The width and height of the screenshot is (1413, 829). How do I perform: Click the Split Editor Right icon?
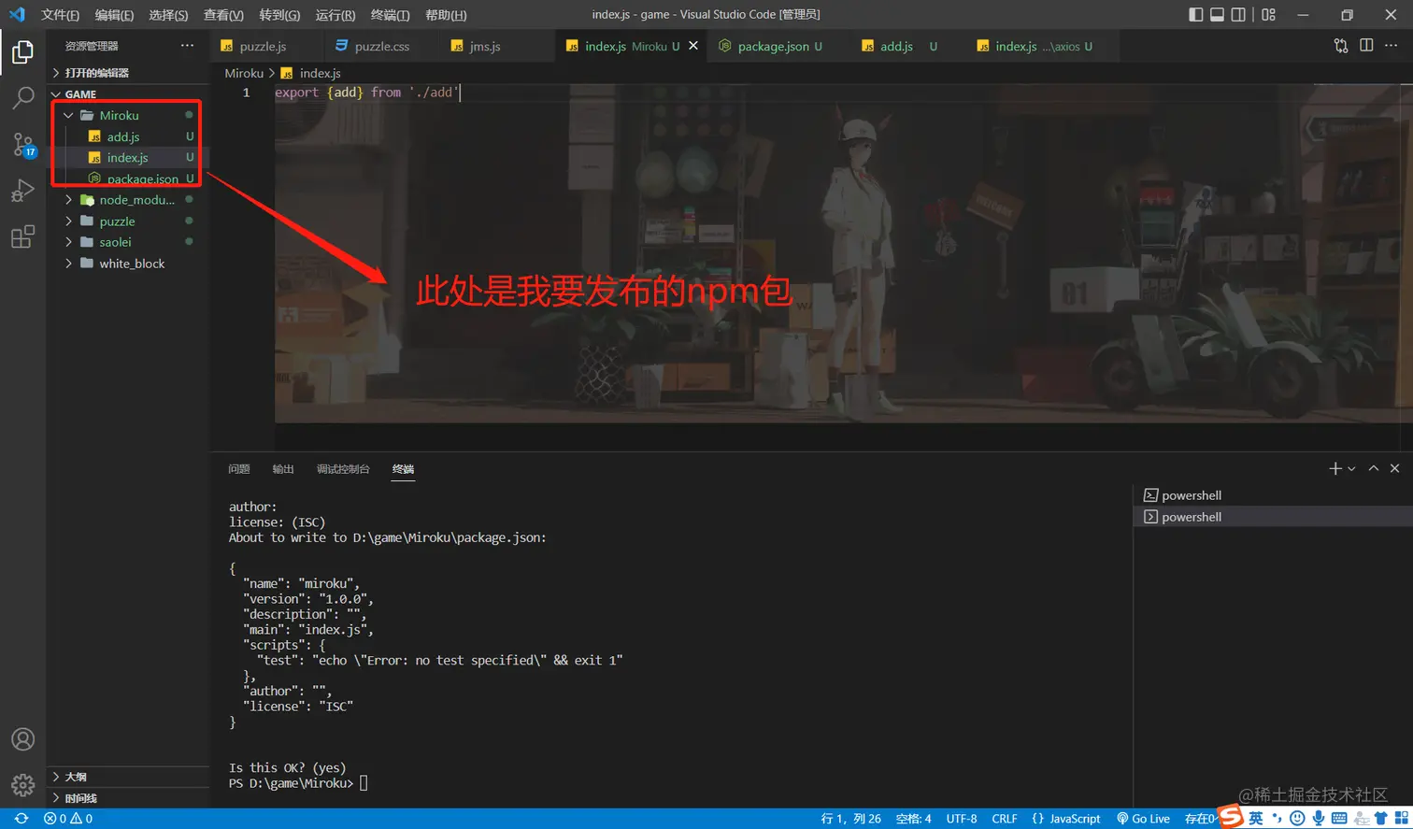pos(1366,46)
